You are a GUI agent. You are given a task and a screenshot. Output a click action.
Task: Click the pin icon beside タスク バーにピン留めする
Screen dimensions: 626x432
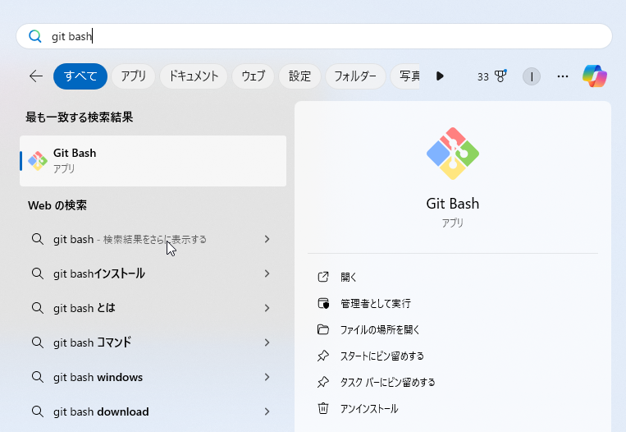point(323,383)
